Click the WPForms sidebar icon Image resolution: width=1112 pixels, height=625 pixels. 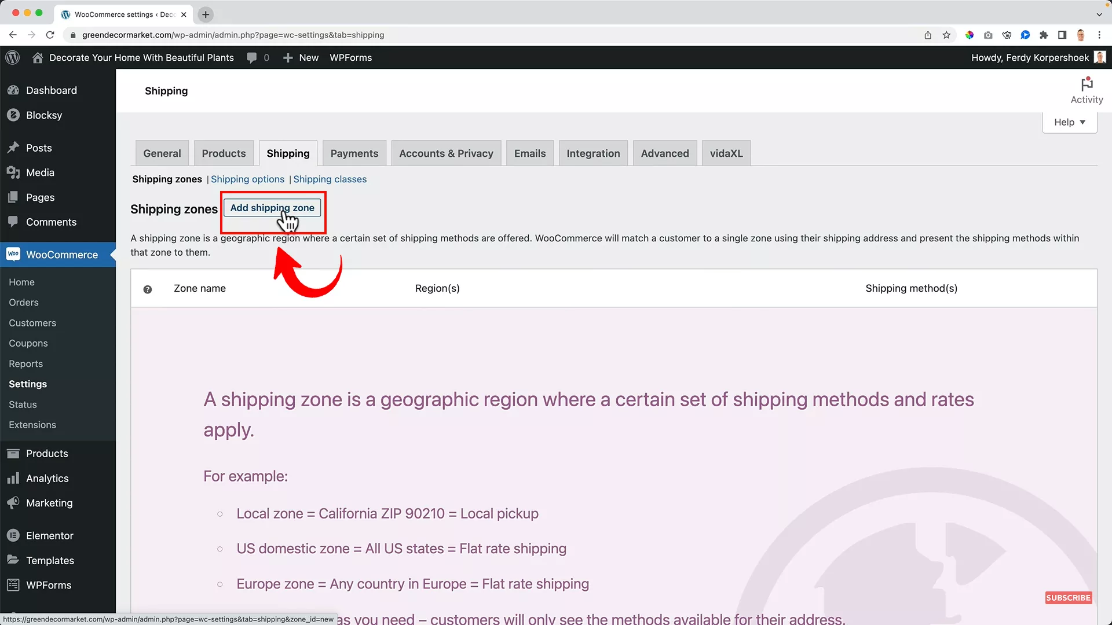13,584
